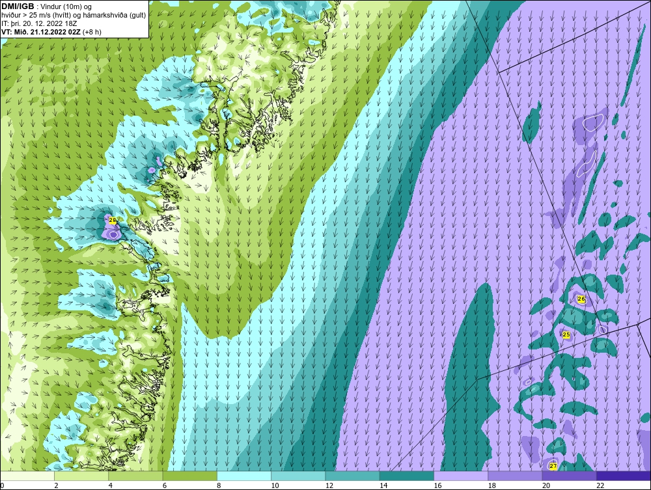Click the legend value 20
Screen dimensions: 651x490
coord(546,485)
